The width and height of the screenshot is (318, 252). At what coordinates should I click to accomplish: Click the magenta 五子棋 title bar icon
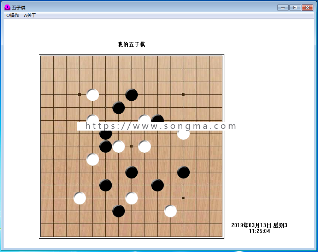tap(7, 7)
